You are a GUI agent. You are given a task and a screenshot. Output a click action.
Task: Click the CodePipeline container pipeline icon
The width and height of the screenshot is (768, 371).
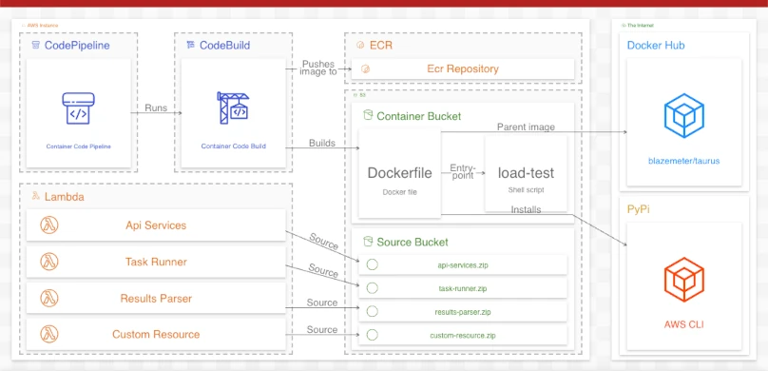point(78,108)
